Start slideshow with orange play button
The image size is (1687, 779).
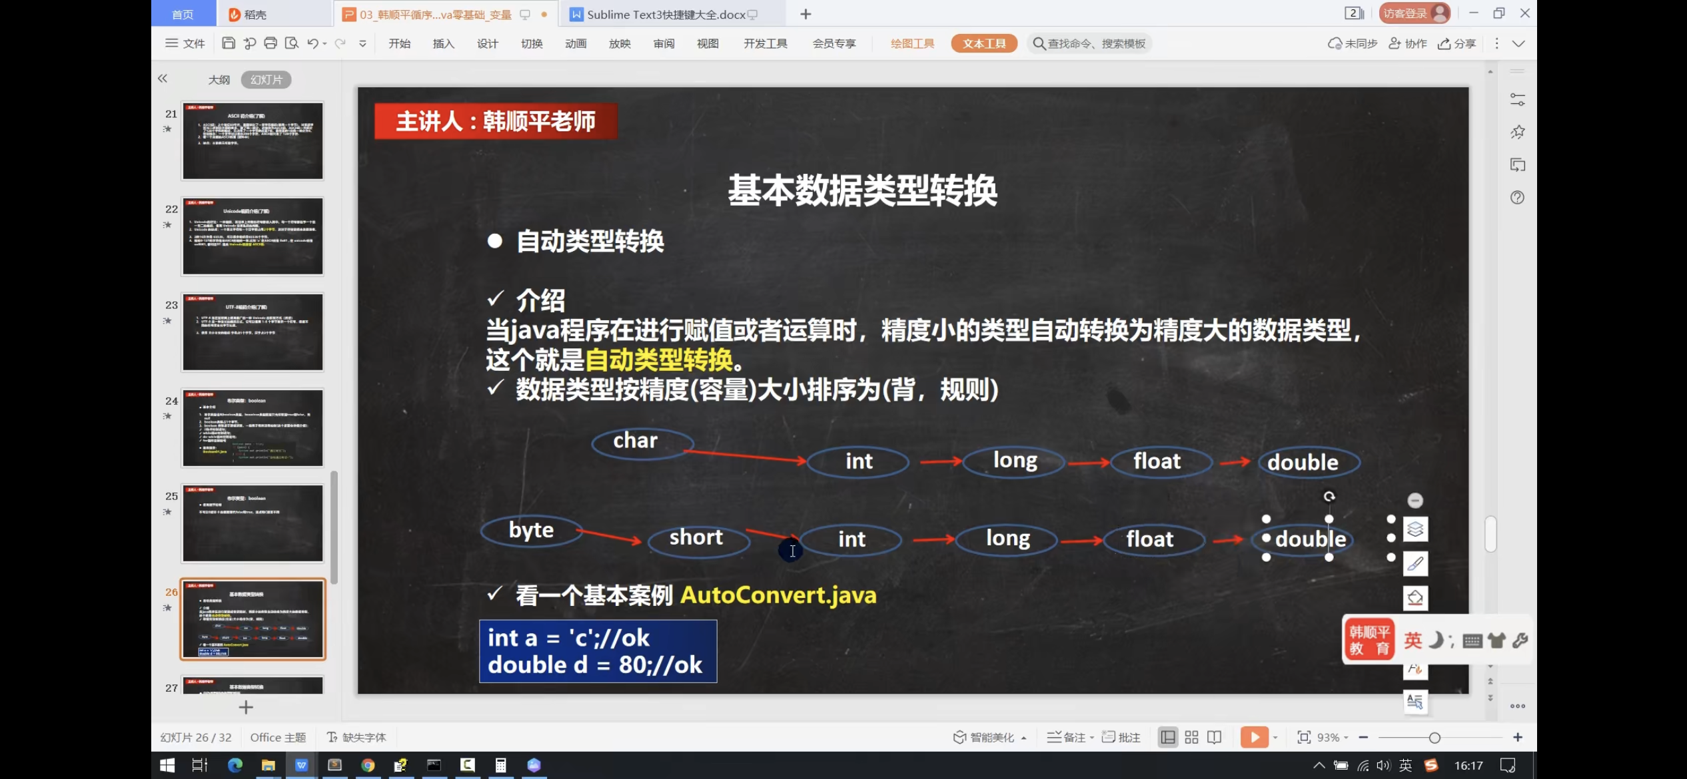[1254, 737]
